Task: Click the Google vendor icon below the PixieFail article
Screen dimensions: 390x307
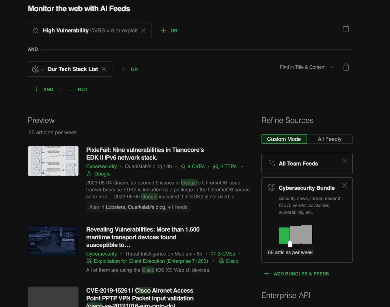Action: click(x=89, y=174)
